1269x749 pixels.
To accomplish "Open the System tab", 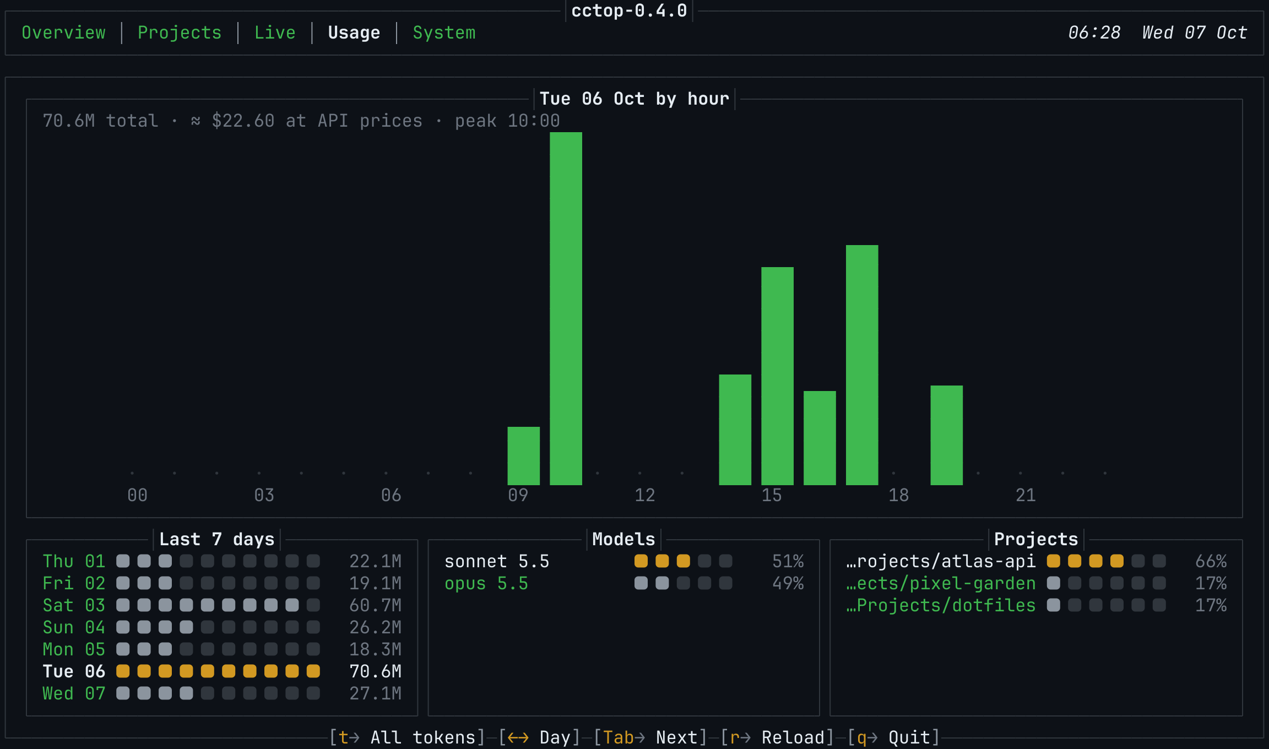I will [x=444, y=32].
